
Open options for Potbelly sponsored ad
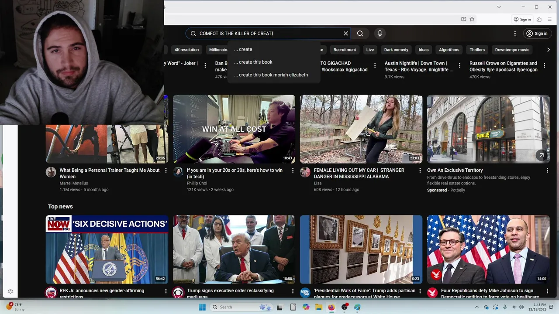pos(547,171)
